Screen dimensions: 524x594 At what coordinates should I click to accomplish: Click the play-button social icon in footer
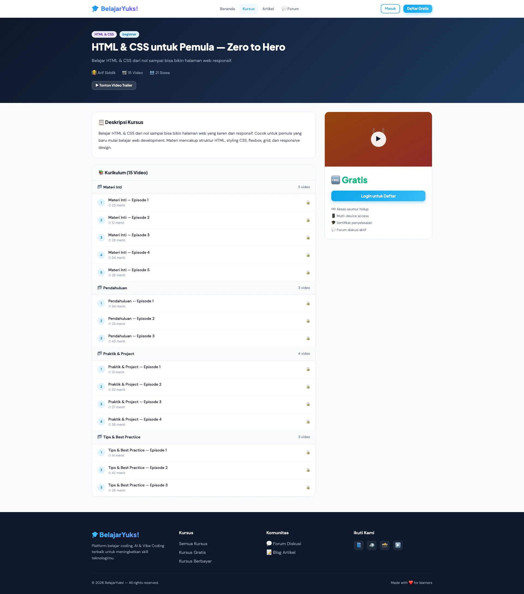click(x=398, y=545)
